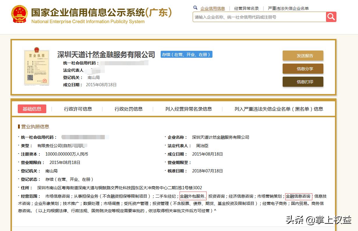Click the 信息打印 button
Image resolution: width=358 pixels, height=231 pixels.
(303, 82)
